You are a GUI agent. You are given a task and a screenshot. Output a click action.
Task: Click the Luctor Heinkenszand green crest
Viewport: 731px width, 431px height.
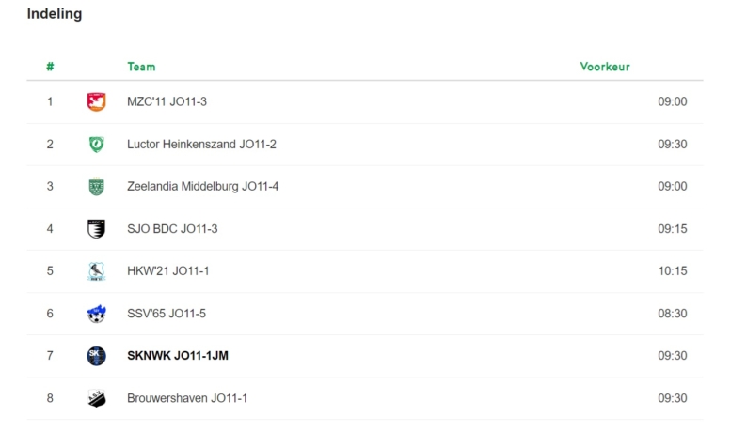[x=97, y=145]
